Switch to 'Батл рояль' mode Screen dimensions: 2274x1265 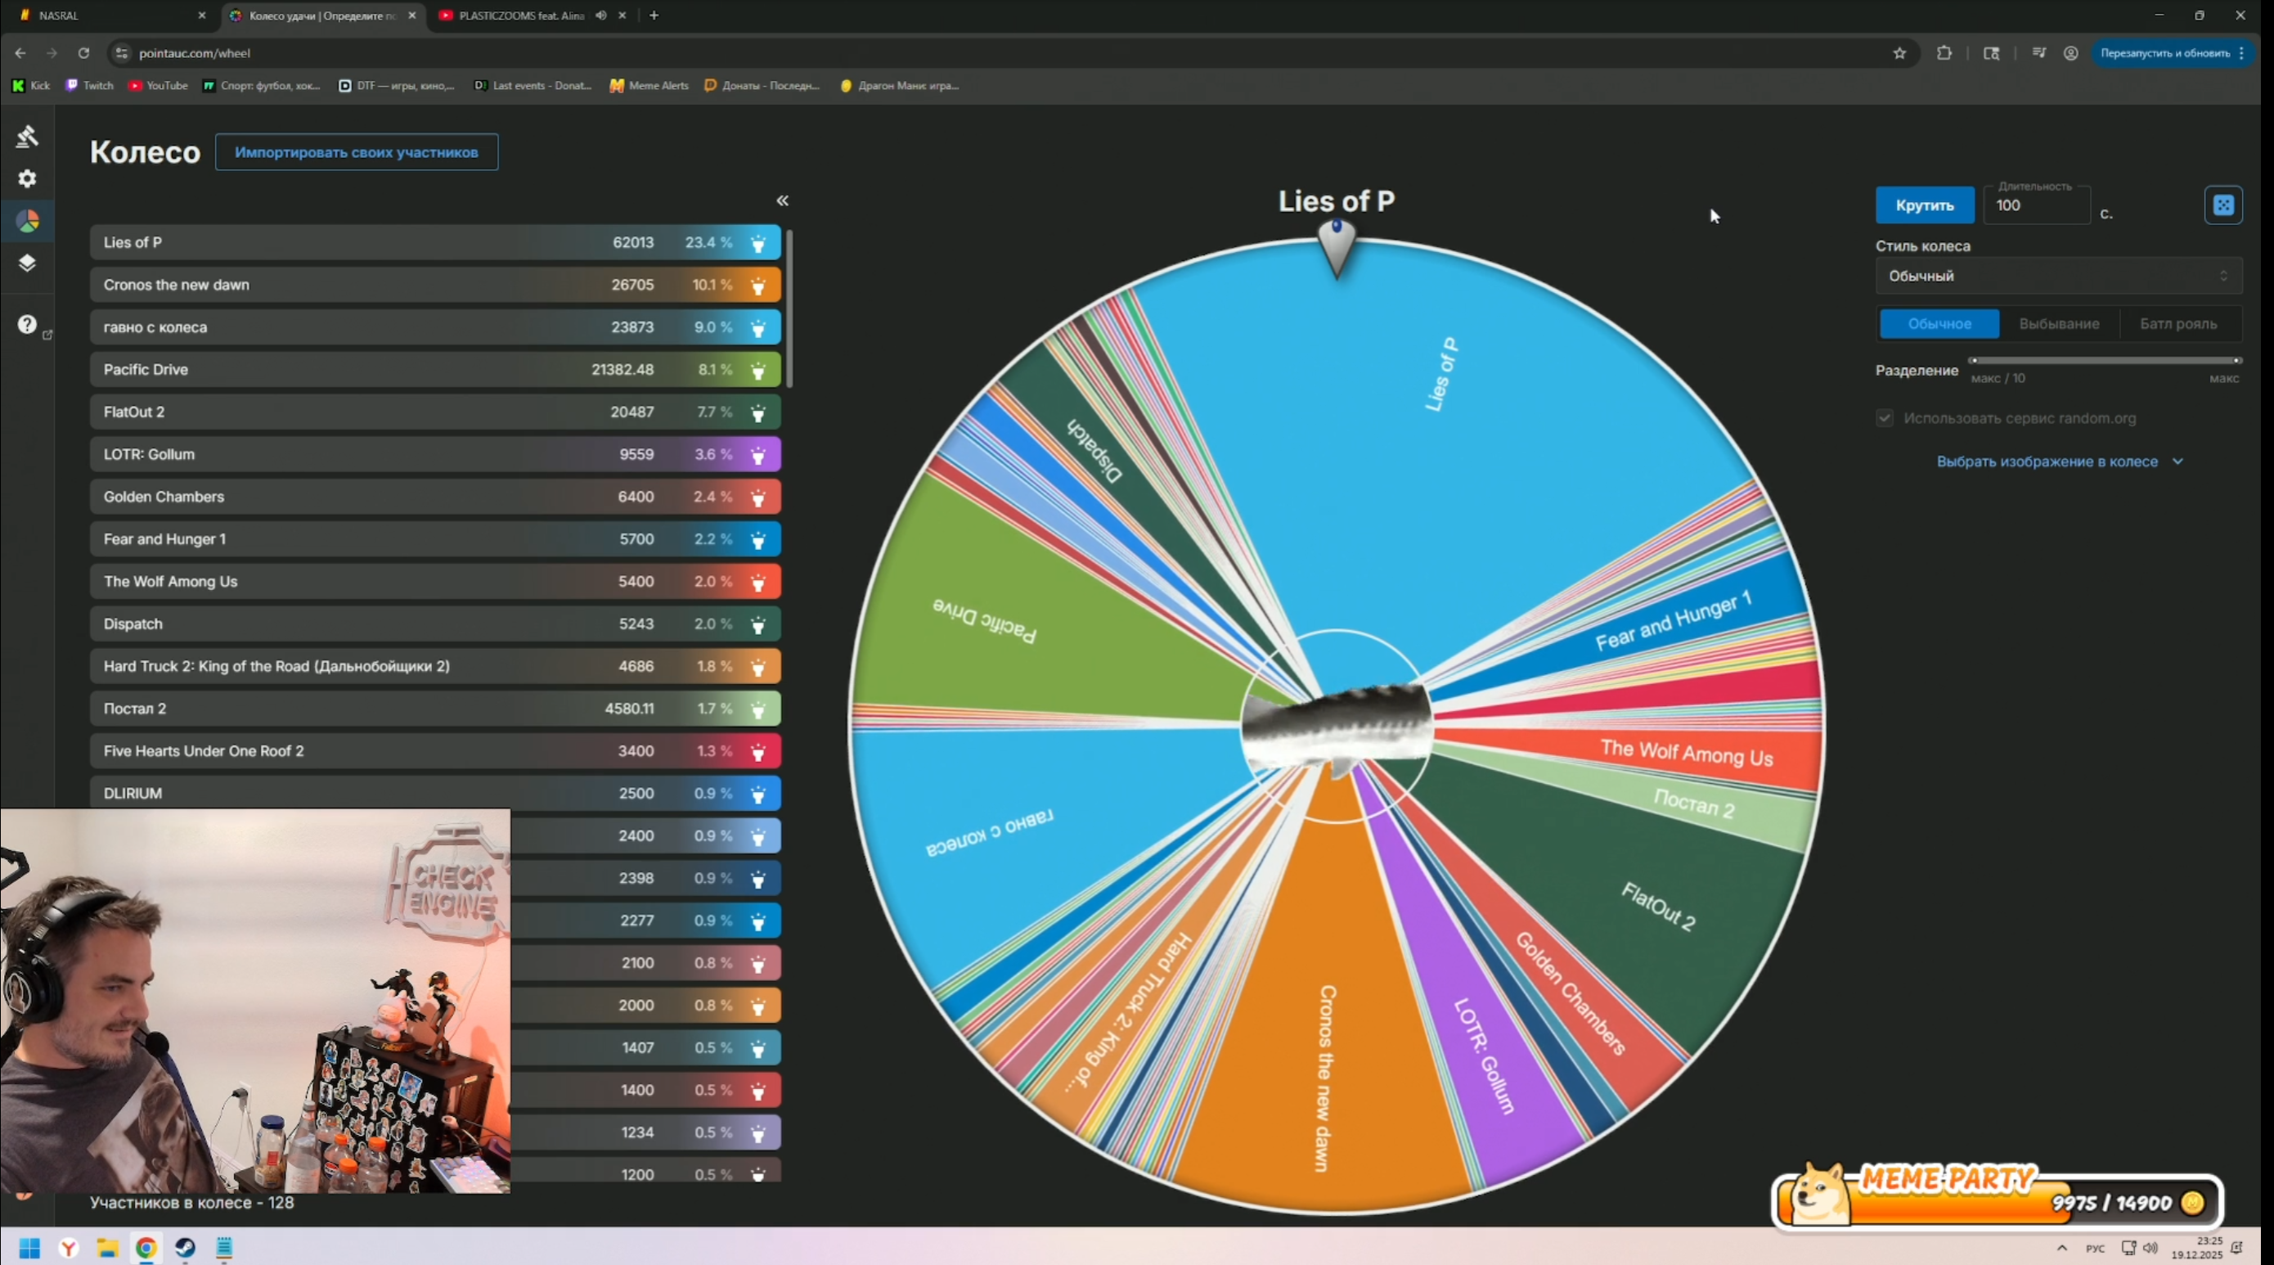click(2177, 324)
